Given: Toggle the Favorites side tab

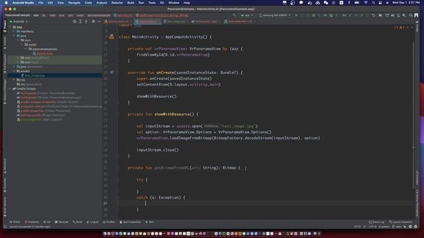Looking at the screenshot, I should coord(5,185).
